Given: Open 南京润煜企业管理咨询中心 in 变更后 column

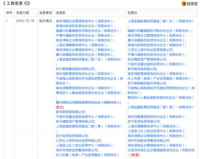Looking at the screenshot, I should [x=156, y=136].
